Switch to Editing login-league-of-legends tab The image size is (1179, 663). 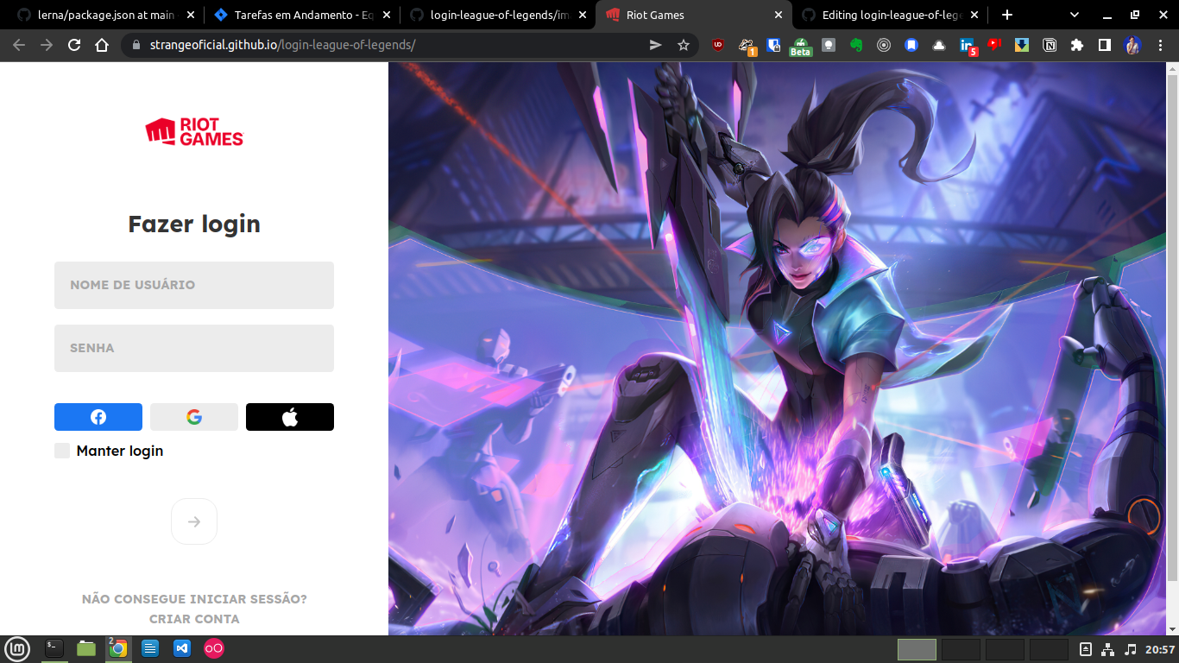coord(889,15)
